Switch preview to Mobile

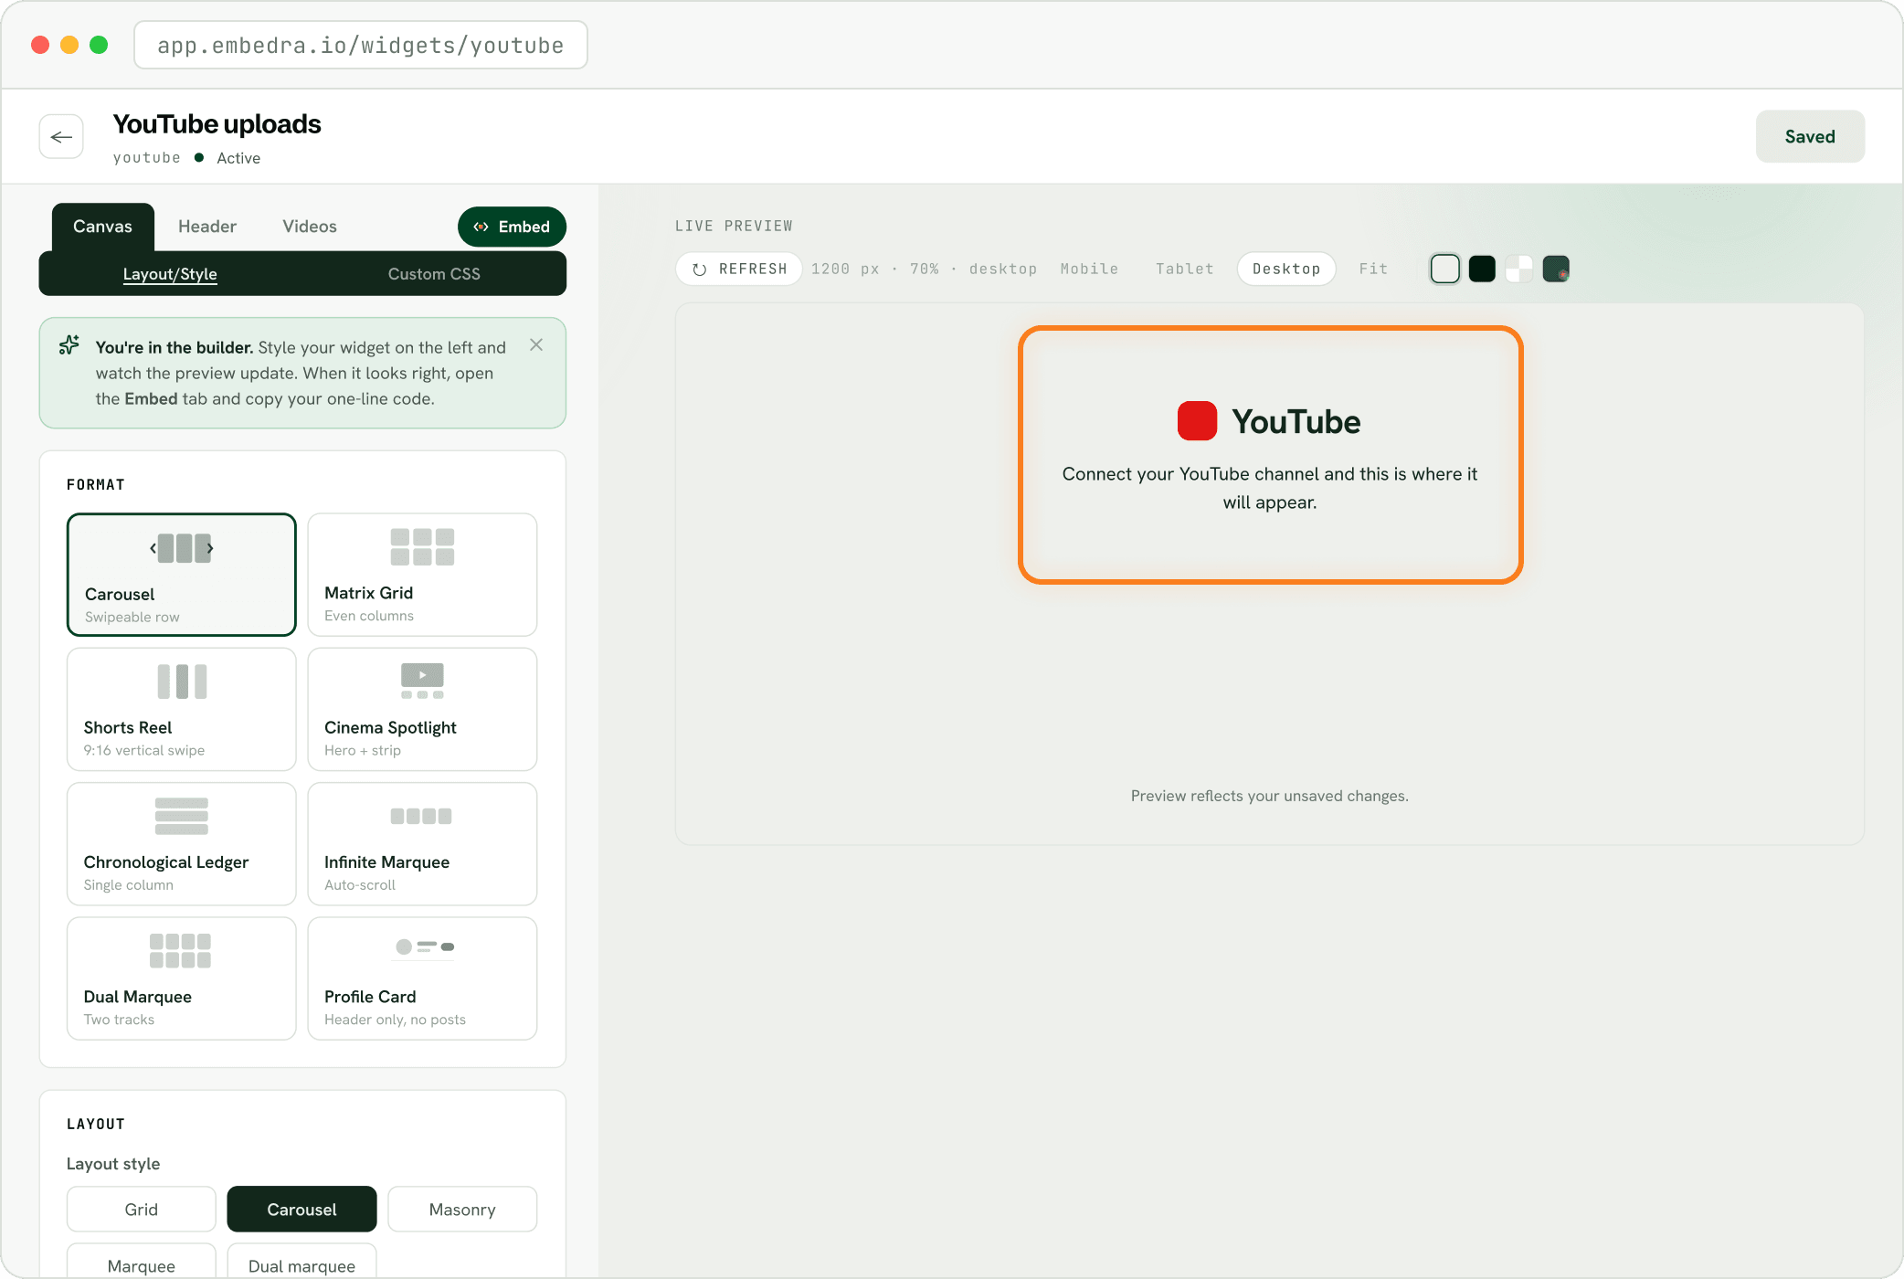pyautogui.click(x=1089, y=270)
